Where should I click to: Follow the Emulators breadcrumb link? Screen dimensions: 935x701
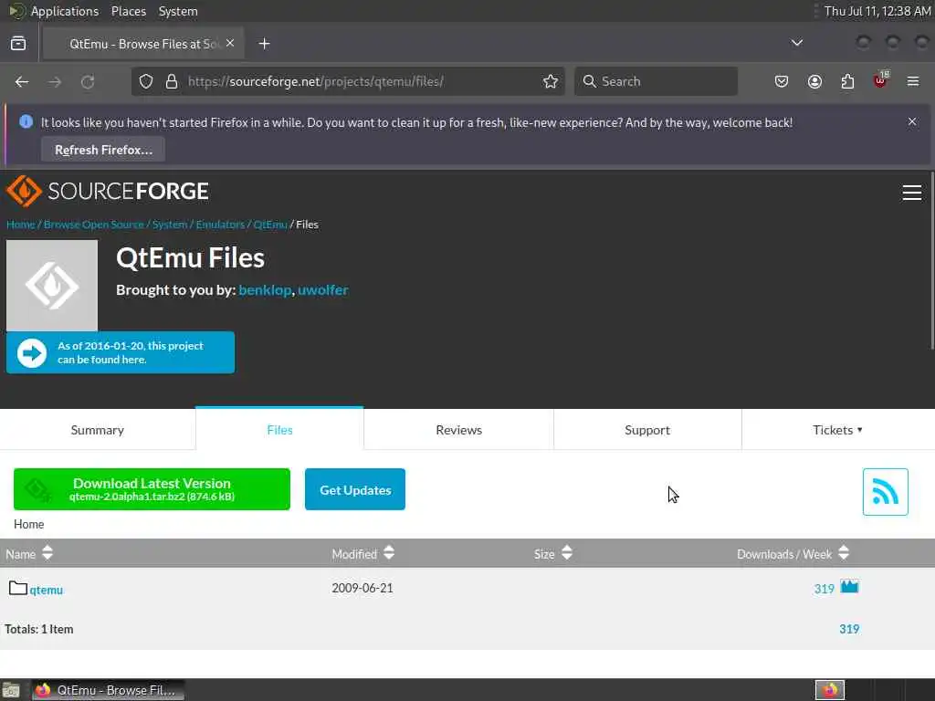[x=220, y=225]
